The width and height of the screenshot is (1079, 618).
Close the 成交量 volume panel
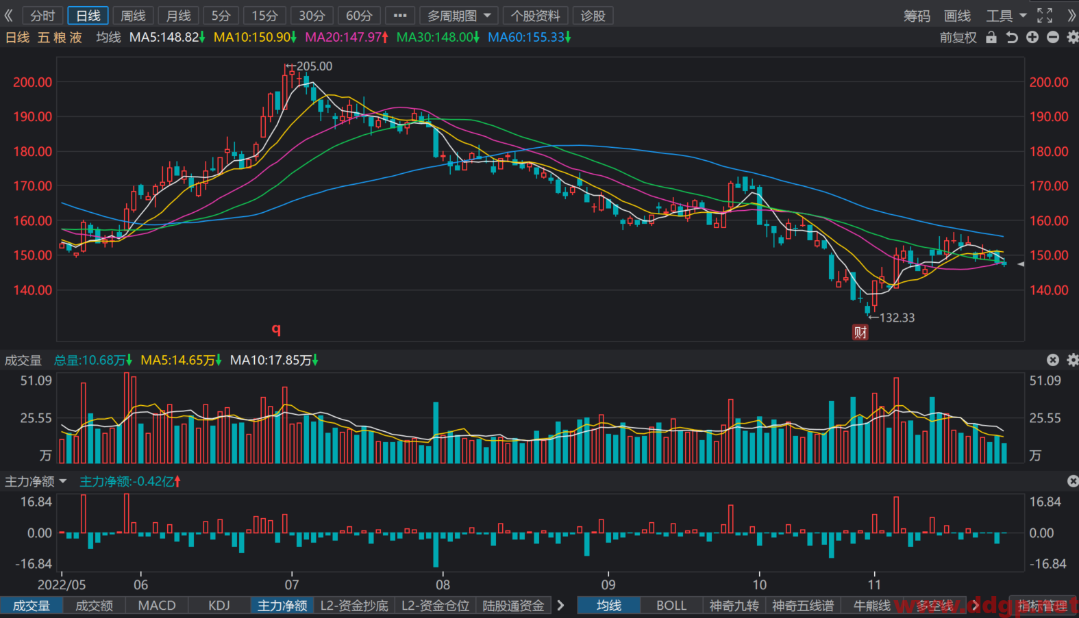pyautogui.click(x=1053, y=360)
